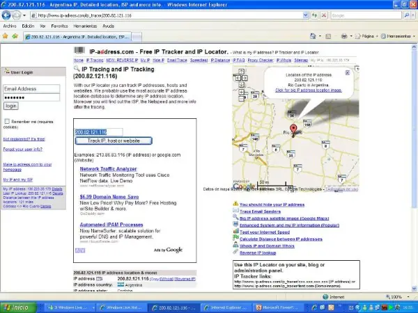Click the [Whois] link beside IP address
418x313 pixels.
(x=167, y=279)
